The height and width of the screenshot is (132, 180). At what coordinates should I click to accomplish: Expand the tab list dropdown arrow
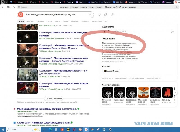click(6, 2)
